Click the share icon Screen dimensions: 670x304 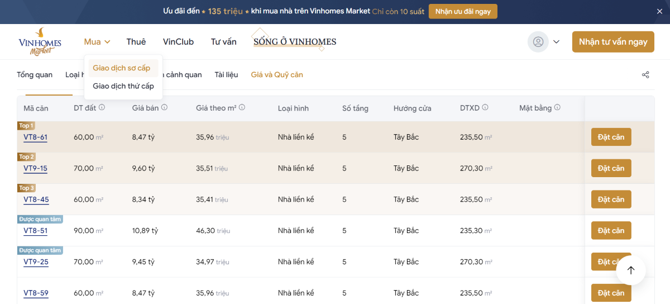pos(645,75)
